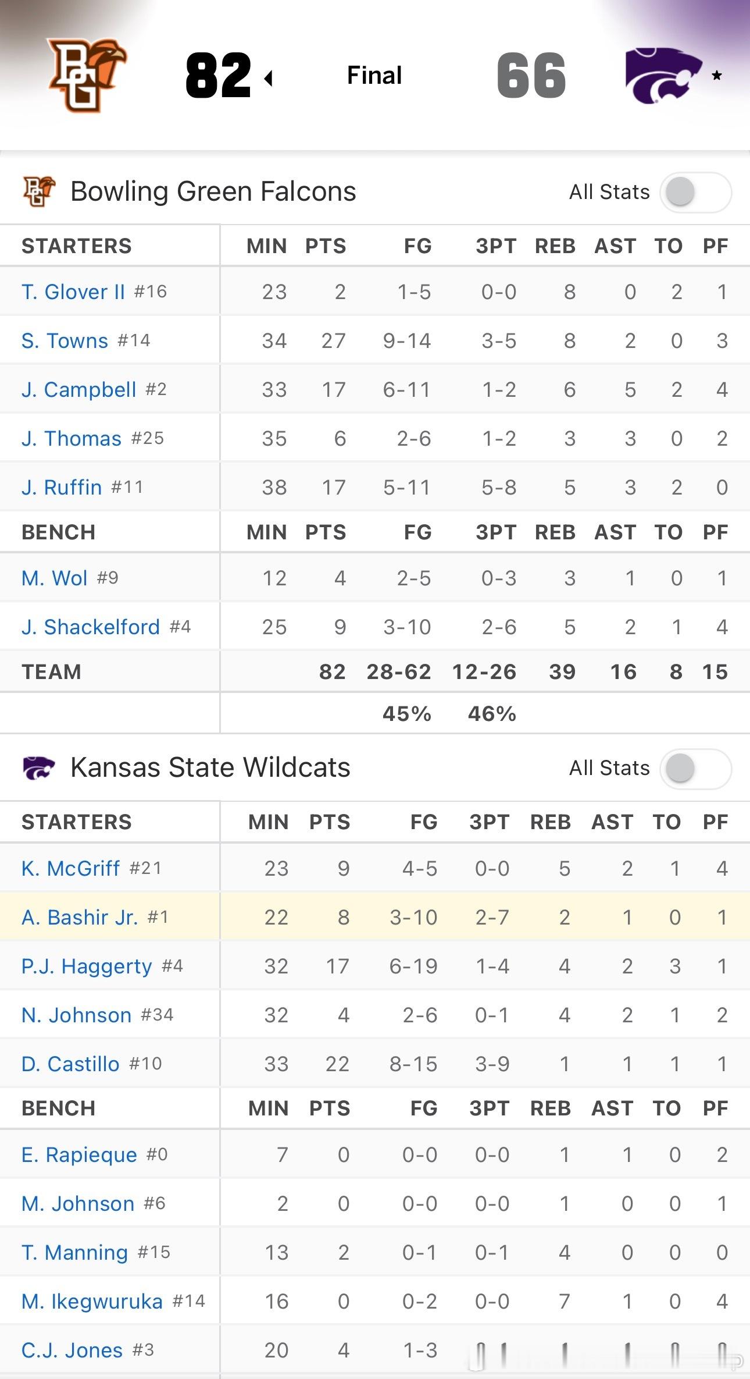View E. Rapieque player page

[80, 1154]
